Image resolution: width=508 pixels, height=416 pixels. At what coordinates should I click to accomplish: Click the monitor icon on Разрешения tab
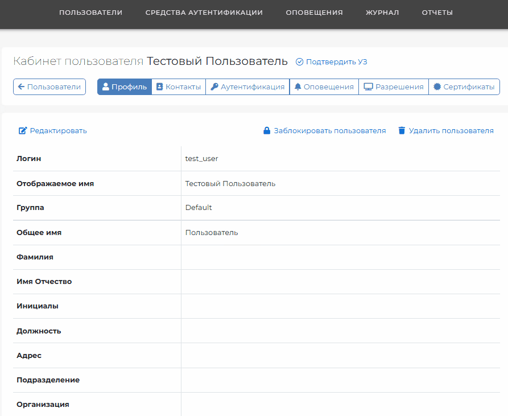click(368, 87)
